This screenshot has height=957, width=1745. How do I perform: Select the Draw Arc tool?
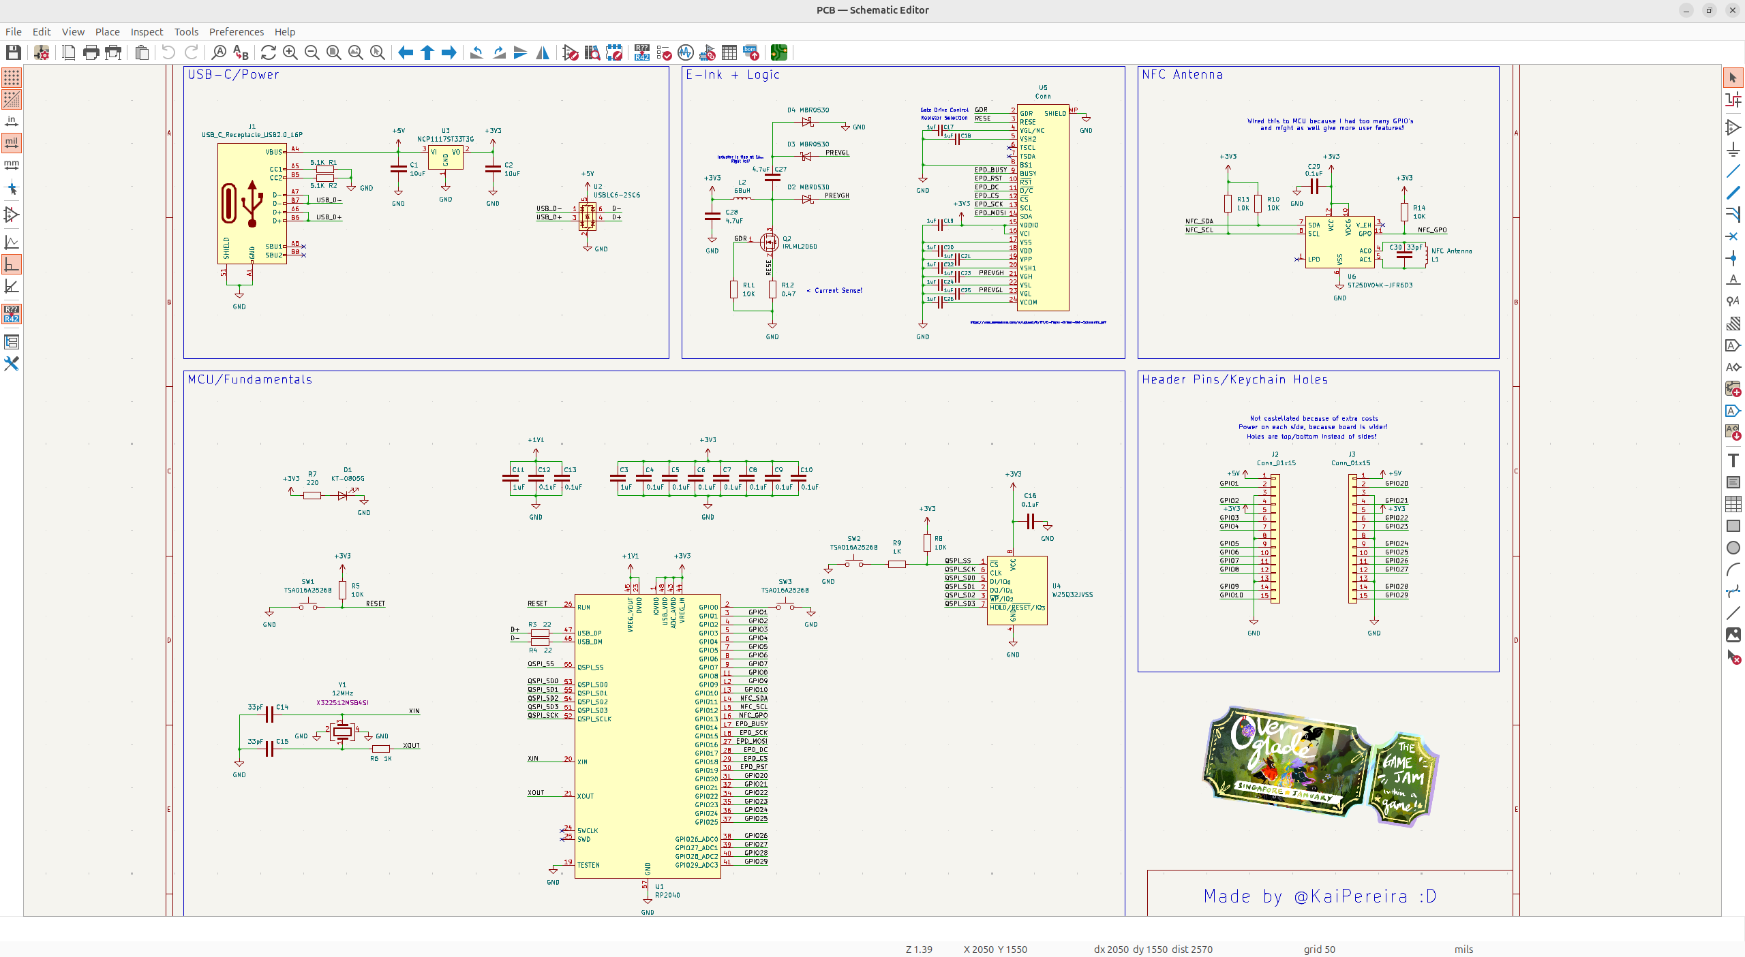coord(1733,569)
